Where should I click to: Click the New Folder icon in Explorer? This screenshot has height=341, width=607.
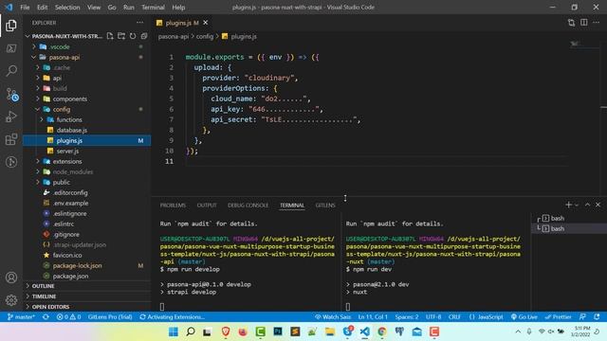coord(121,36)
